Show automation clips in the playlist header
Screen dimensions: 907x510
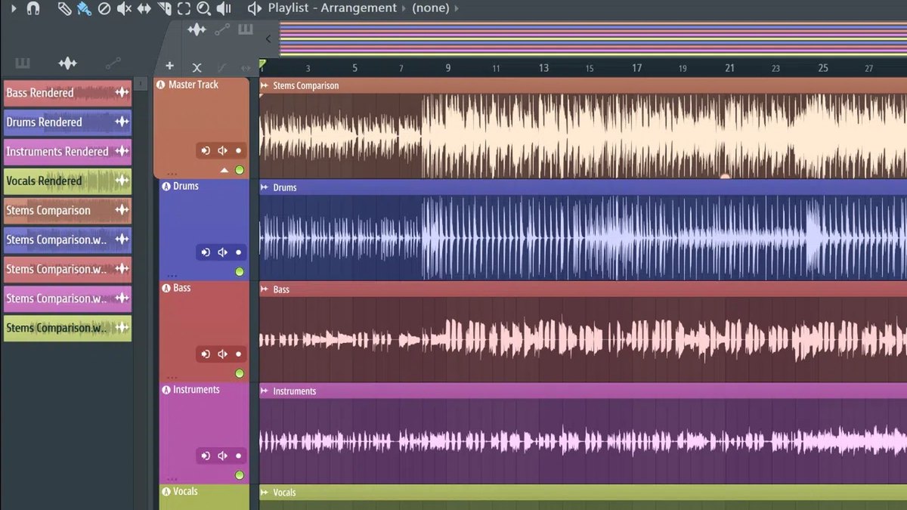pyautogui.click(x=221, y=29)
